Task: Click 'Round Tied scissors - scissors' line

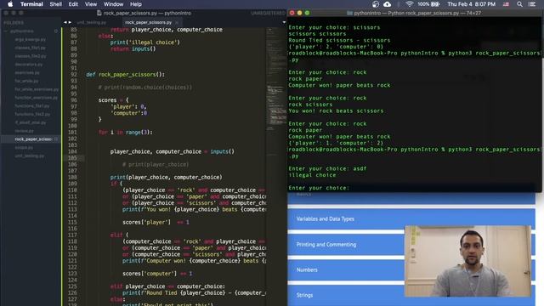Action: 339,40
